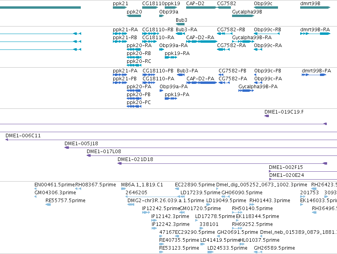
Task: Select feature 338101
Action: pos(209,224)
